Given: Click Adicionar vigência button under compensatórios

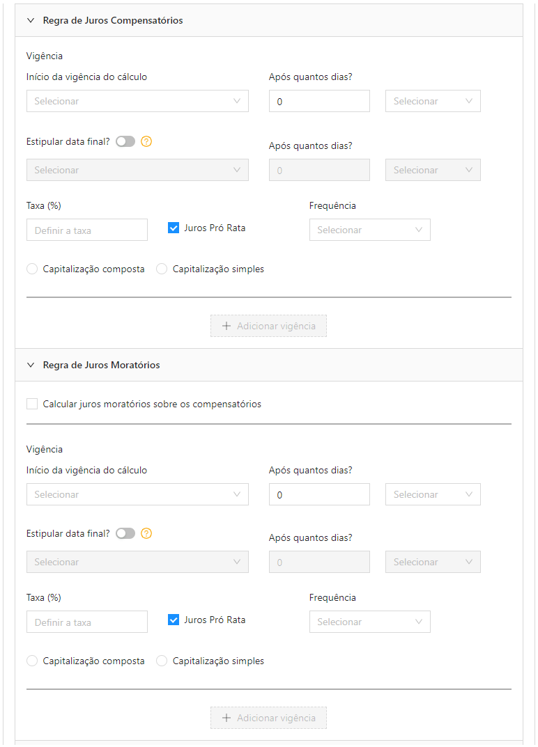Looking at the screenshot, I should [268, 327].
